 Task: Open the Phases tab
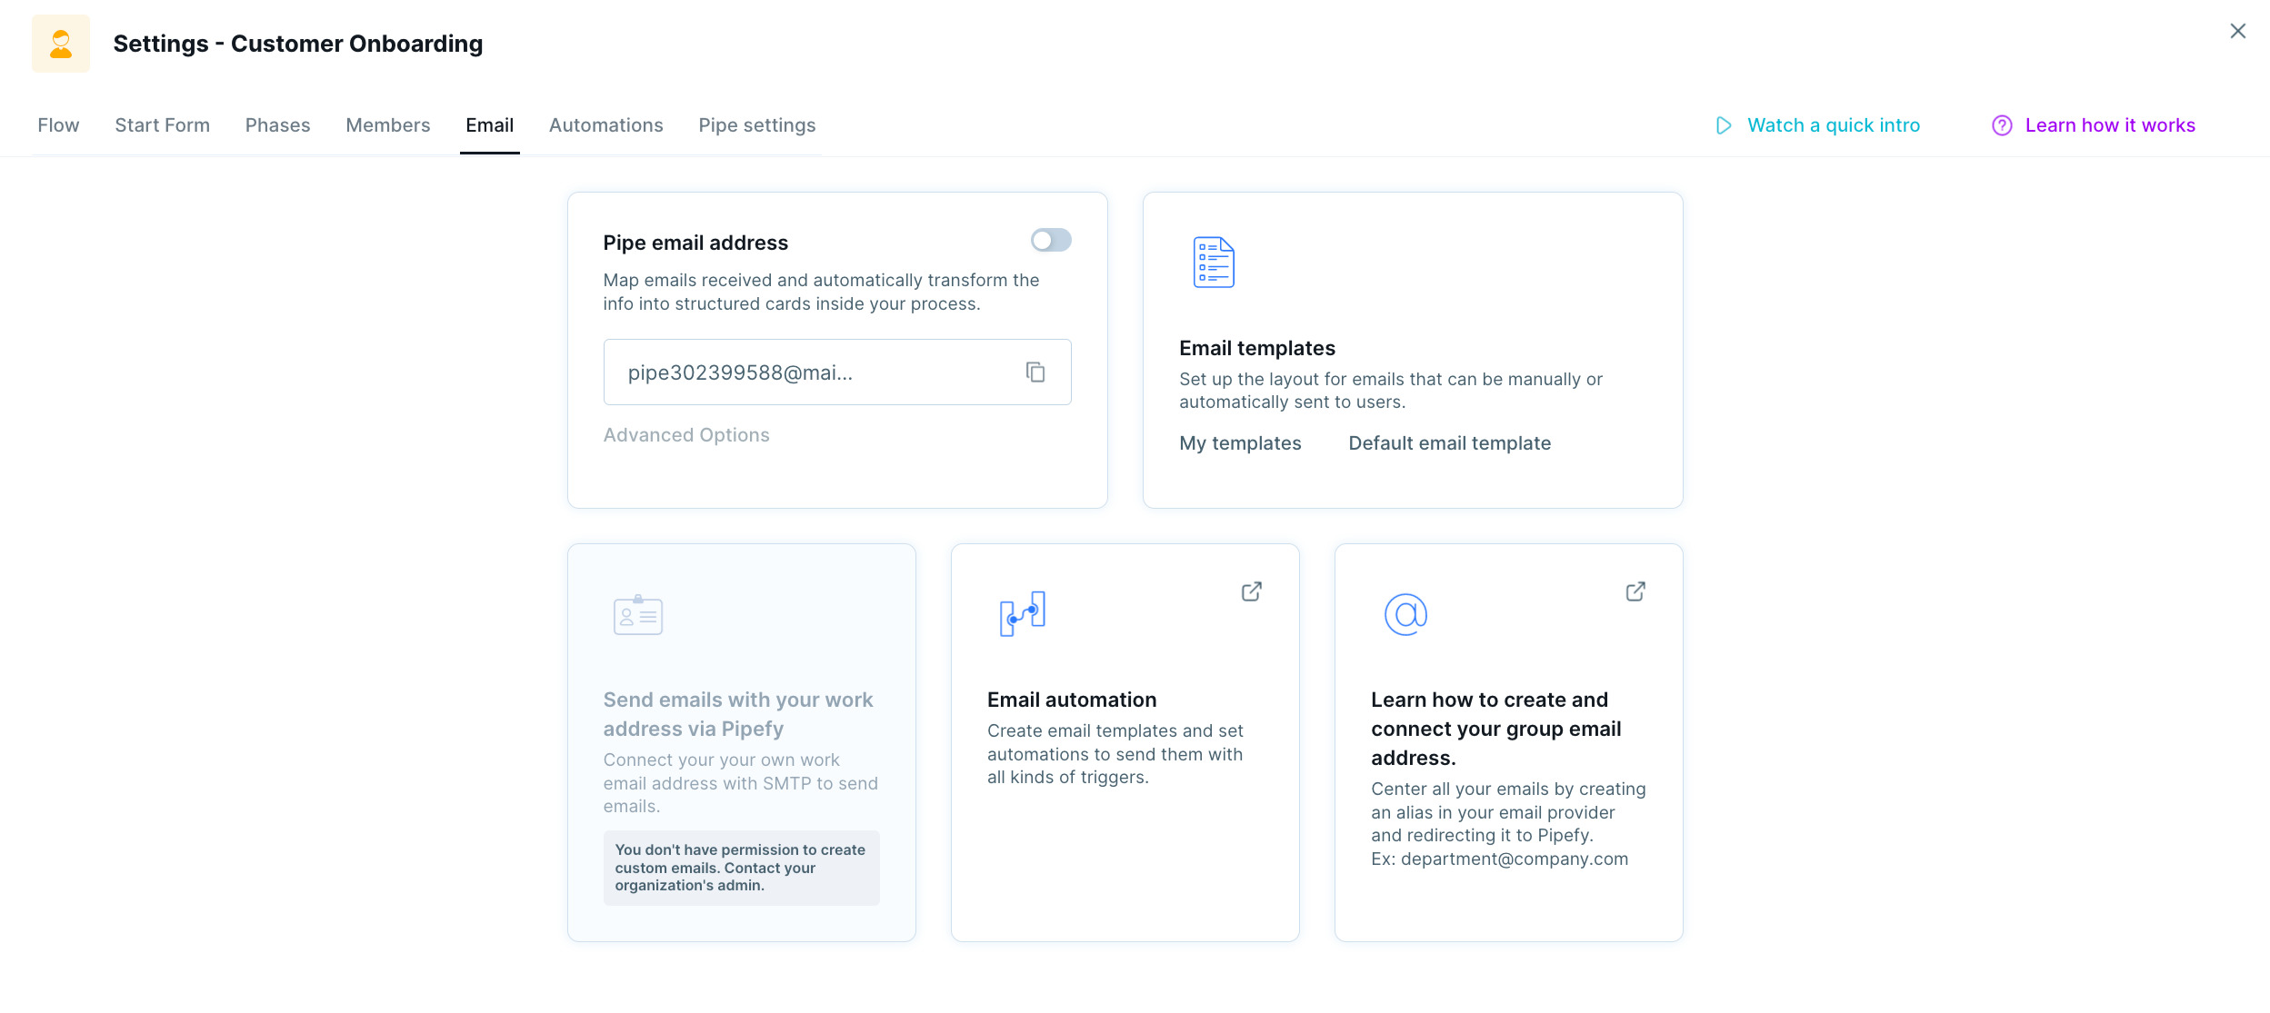tap(277, 125)
